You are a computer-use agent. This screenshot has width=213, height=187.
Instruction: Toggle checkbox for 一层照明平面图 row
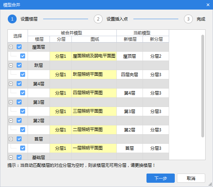[x=23, y=148]
